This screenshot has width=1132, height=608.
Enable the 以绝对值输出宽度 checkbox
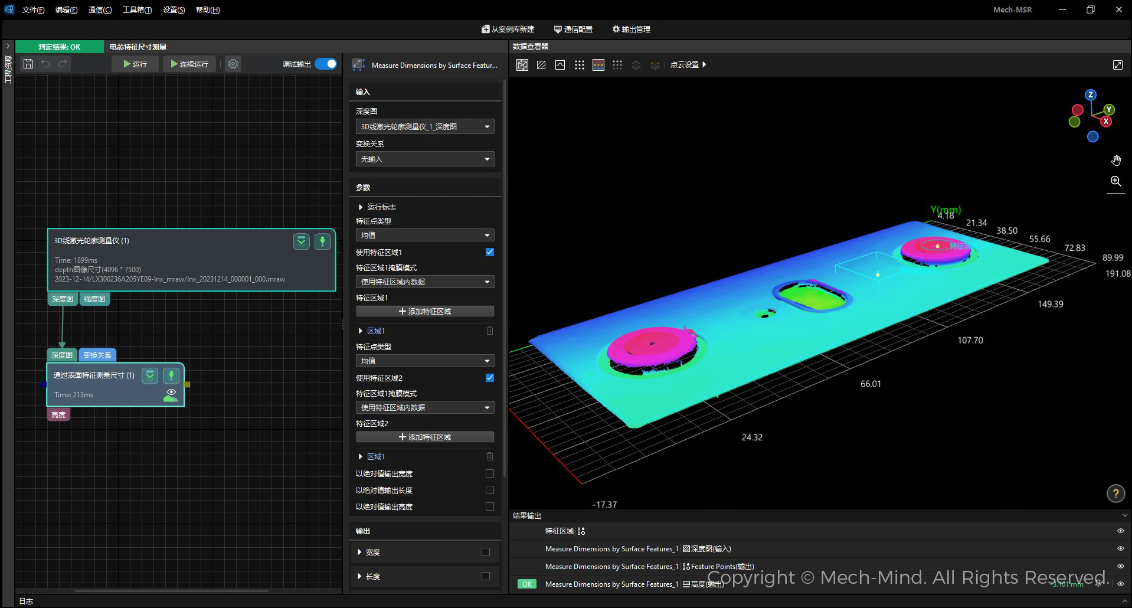click(489, 473)
